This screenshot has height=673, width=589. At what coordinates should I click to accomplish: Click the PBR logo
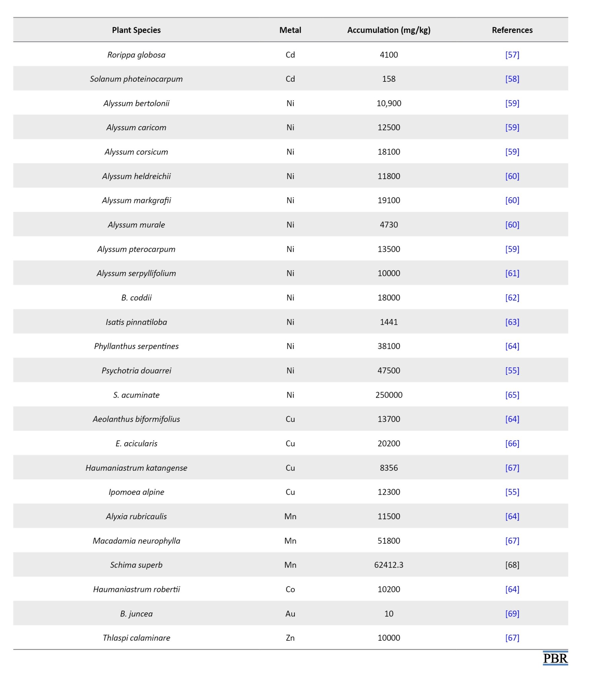tap(555, 658)
